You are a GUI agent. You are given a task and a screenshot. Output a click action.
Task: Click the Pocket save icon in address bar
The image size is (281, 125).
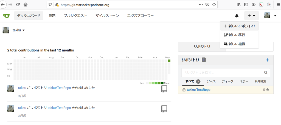pos(208,4)
